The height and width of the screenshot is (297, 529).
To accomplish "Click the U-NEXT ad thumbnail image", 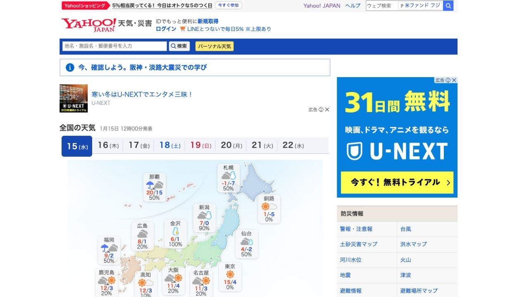I will pyautogui.click(x=74, y=98).
